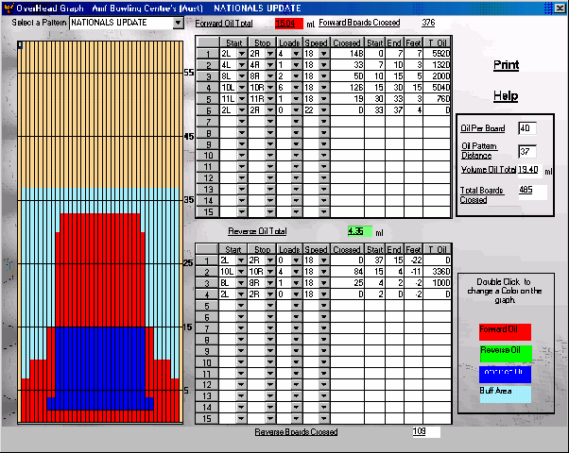Click reverse table Feet column header
This screenshot has height=453, width=569.
point(413,249)
